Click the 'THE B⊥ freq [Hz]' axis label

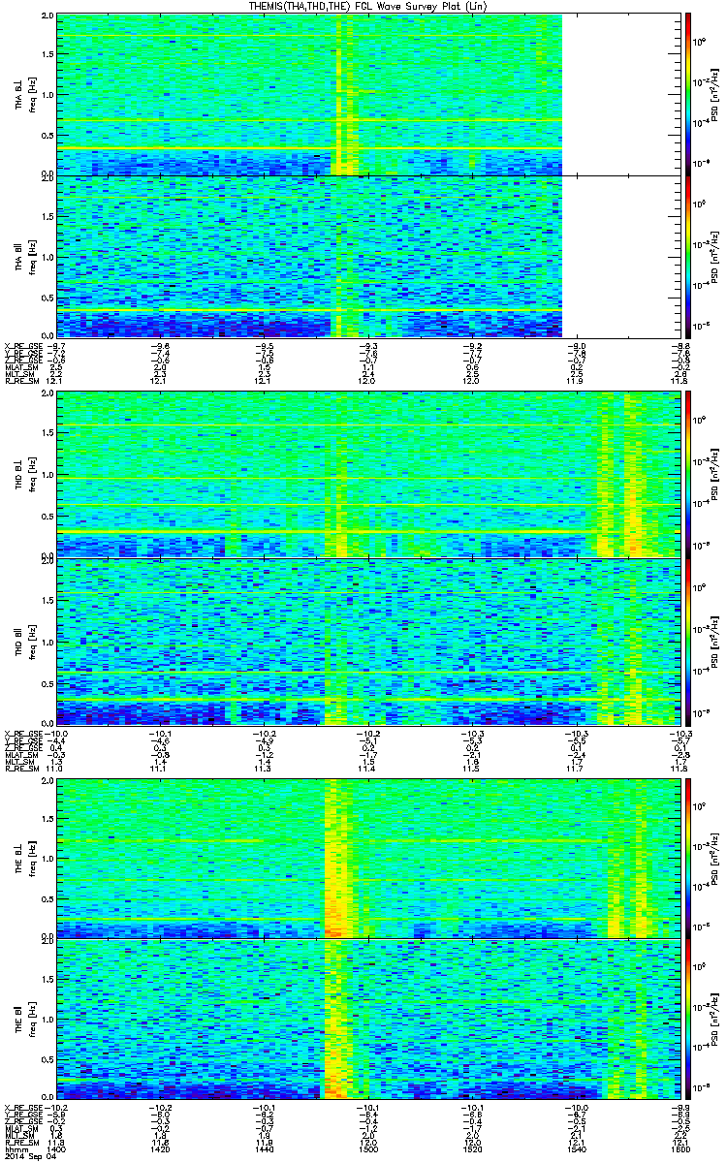[x=23, y=858]
